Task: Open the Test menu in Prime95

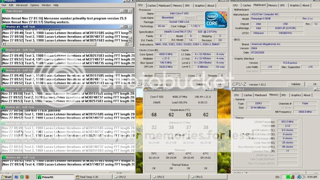Action: pyautogui.click(x=4, y=5)
